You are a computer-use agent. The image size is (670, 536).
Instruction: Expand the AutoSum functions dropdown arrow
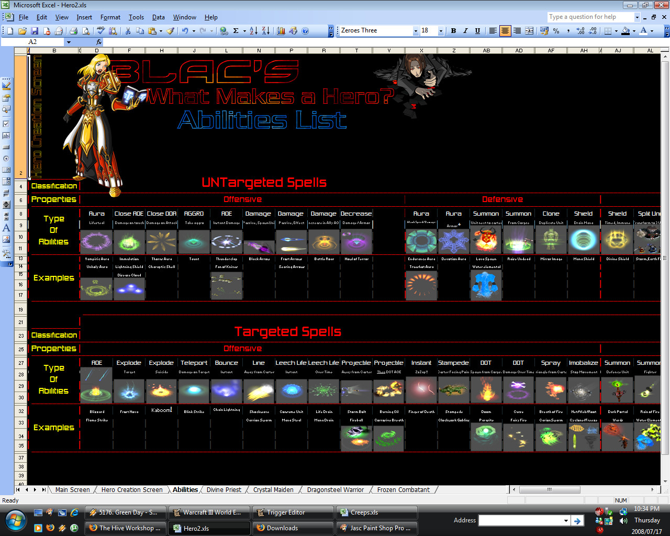point(244,31)
